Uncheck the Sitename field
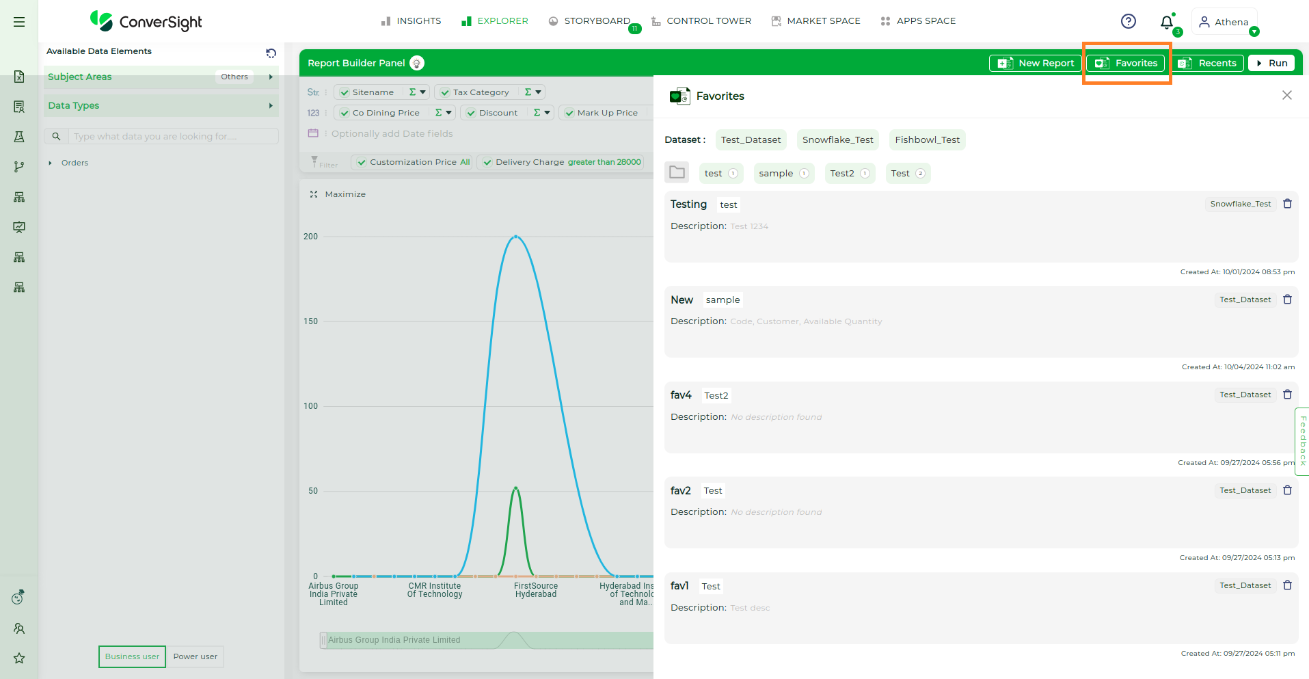This screenshot has width=1309, height=679. pos(345,92)
